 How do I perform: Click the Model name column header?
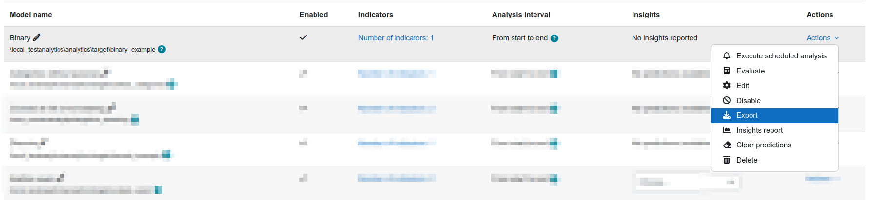pyautogui.click(x=31, y=15)
